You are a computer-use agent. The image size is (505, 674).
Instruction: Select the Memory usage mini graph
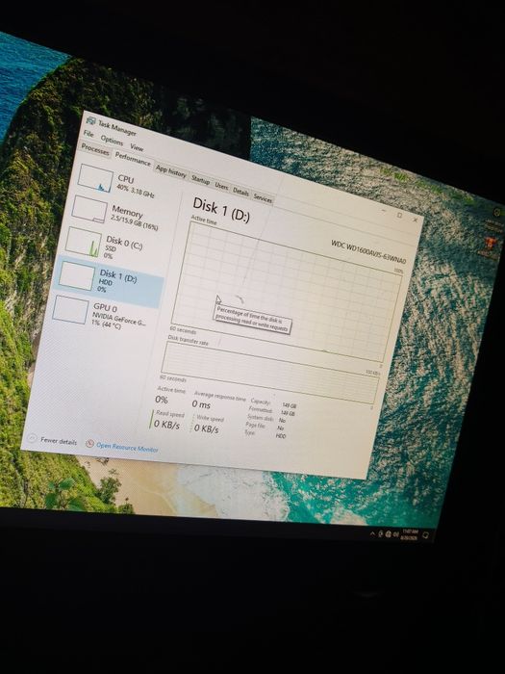tap(88, 209)
